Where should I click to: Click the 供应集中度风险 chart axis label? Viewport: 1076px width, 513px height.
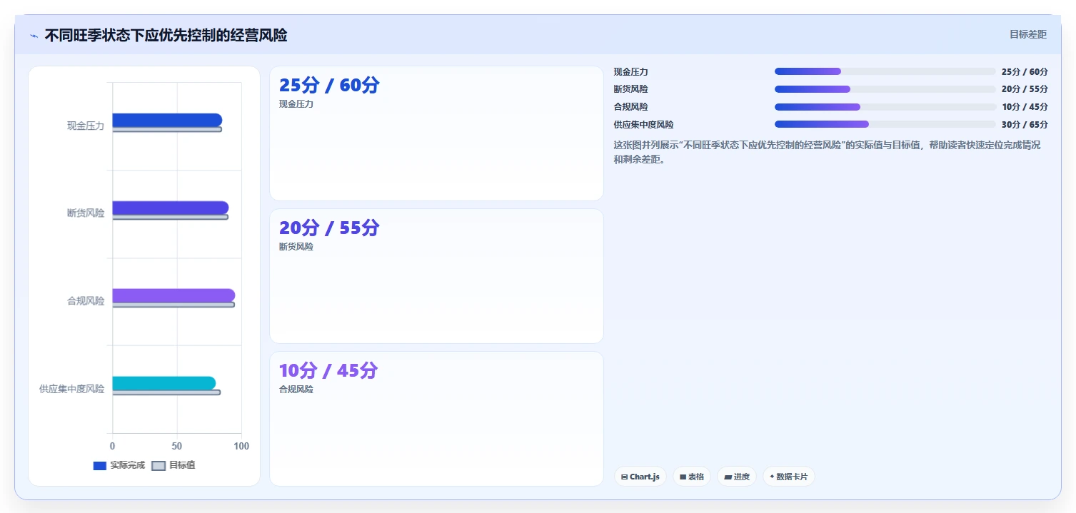coord(71,389)
